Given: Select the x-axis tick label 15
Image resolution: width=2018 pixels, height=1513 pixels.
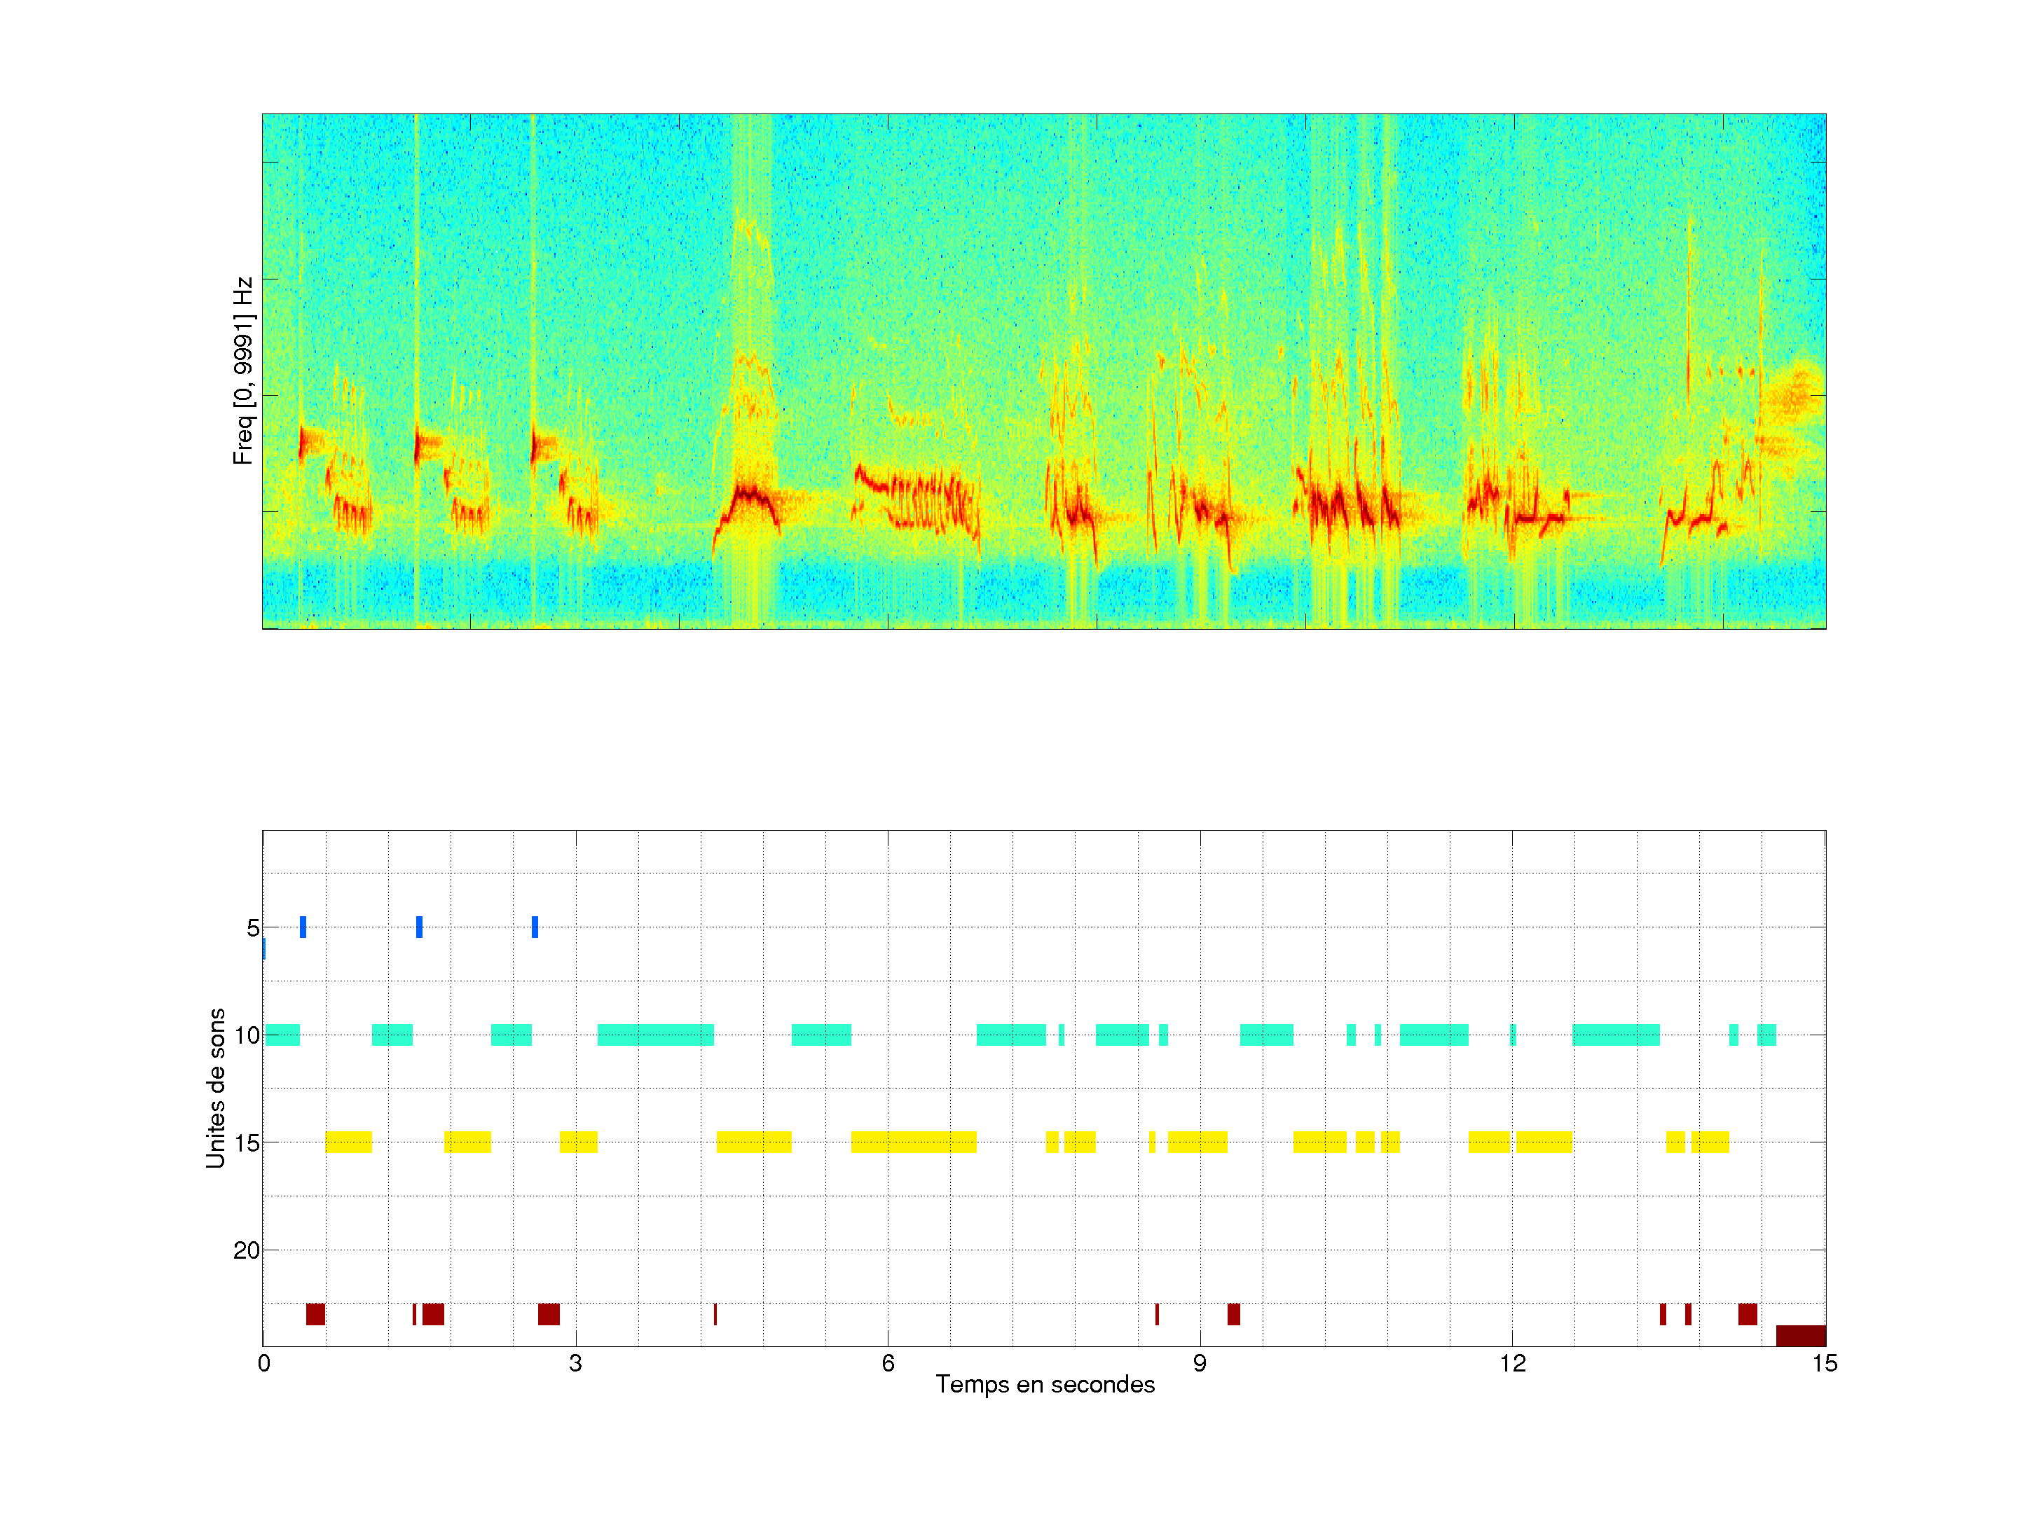Looking at the screenshot, I should [x=1824, y=1363].
